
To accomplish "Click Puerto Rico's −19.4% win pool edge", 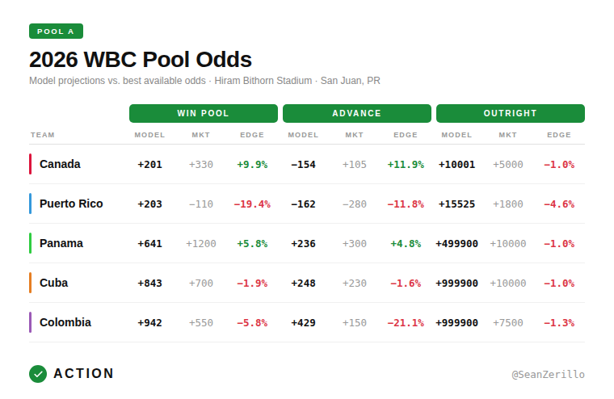I will pyautogui.click(x=251, y=204).
